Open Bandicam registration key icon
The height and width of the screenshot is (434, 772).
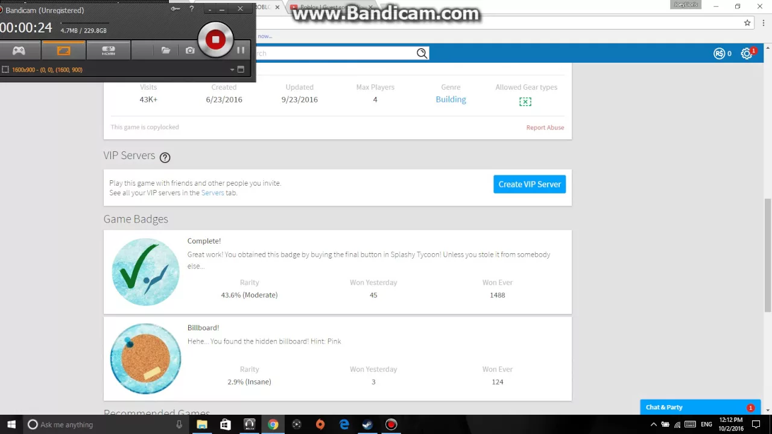click(x=176, y=8)
